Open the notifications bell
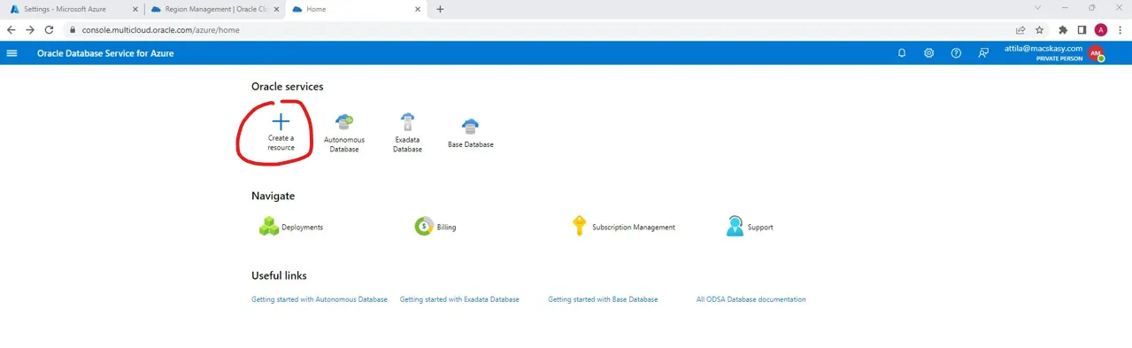1132x348 pixels. [x=902, y=53]
